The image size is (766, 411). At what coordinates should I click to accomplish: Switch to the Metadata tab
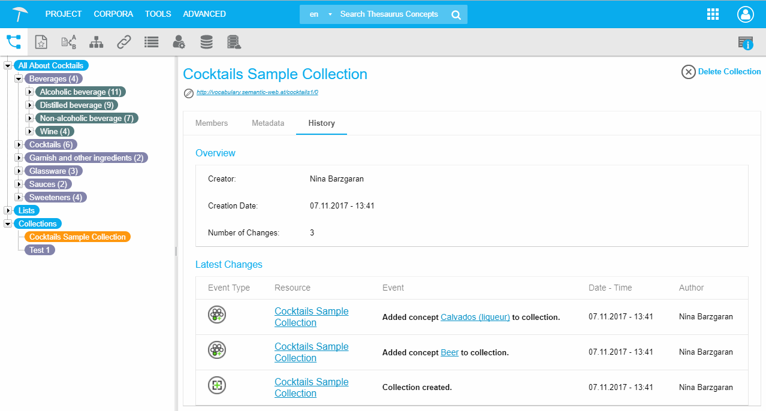268,123
